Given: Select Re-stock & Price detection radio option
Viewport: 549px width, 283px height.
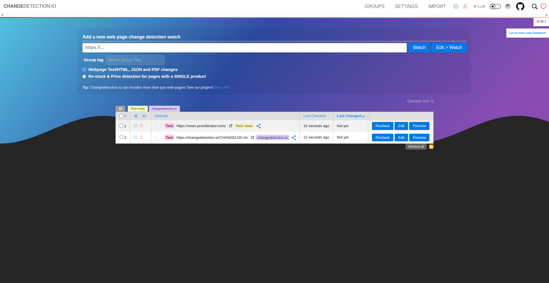Looking at the screenshot, I should (x=84, y=76).
